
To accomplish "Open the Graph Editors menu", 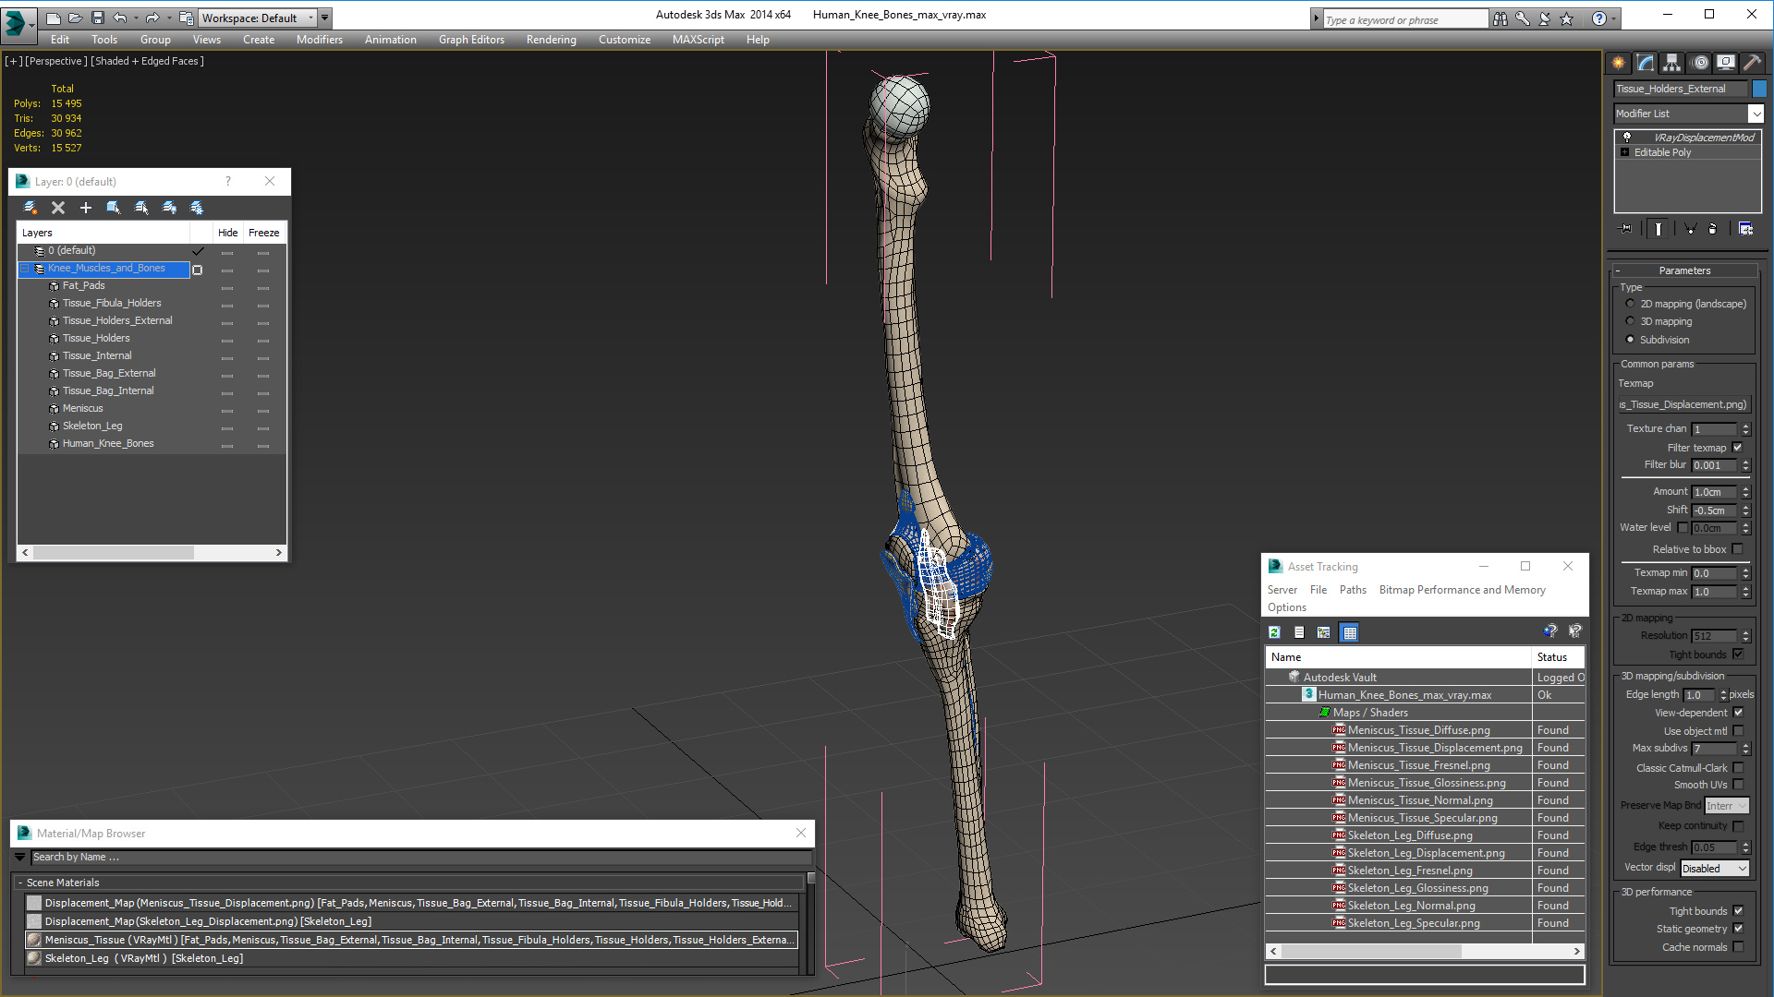I will [x=471, y=40].
